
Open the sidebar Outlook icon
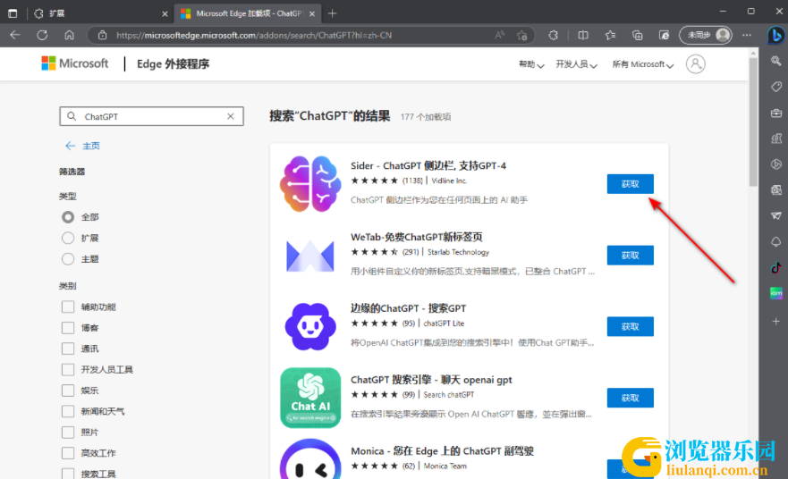pos(776,189)
